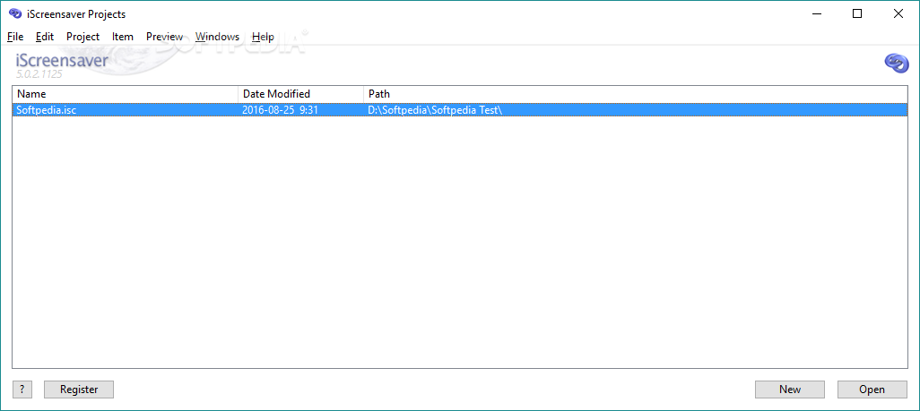Open the Edit menu

(x=45, y=37)
